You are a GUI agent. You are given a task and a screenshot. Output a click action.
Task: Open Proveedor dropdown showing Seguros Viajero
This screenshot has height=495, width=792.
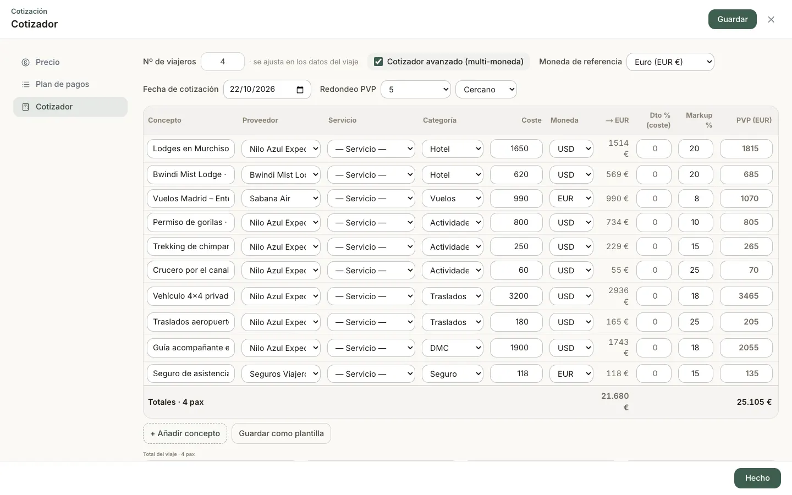(x=281, y=374)
